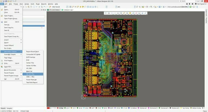Select Gerber Files in Fabrication Outputs
Screen dimensions: 208x112
pos(30,63)
